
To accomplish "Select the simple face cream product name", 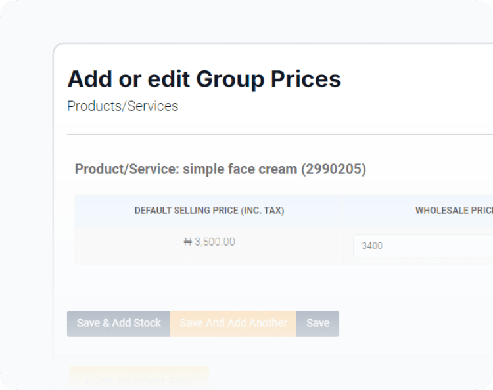I will tap(240, 169).
